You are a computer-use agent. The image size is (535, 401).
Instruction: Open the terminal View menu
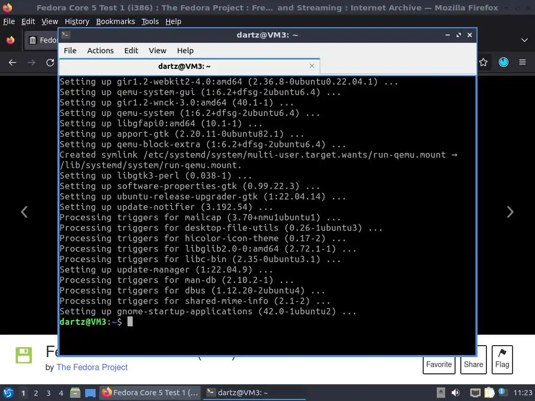(157, 51)
